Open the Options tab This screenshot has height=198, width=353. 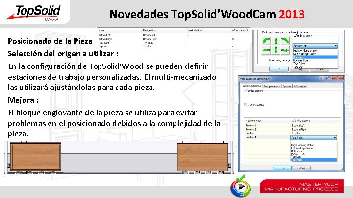click(x=287, y=86)
